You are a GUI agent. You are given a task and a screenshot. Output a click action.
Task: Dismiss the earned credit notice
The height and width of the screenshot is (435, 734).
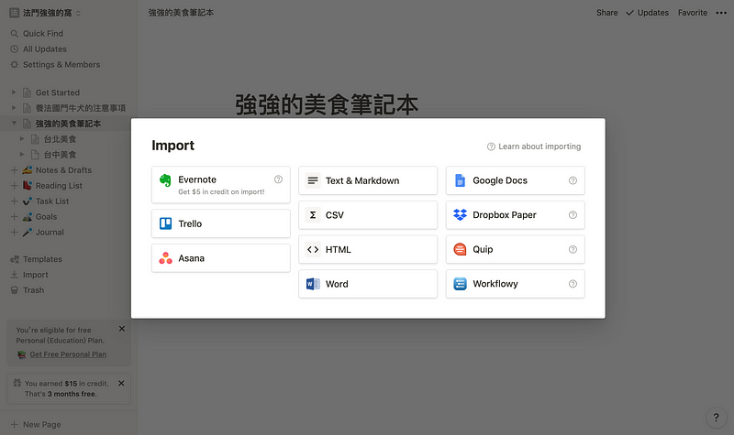122,383
